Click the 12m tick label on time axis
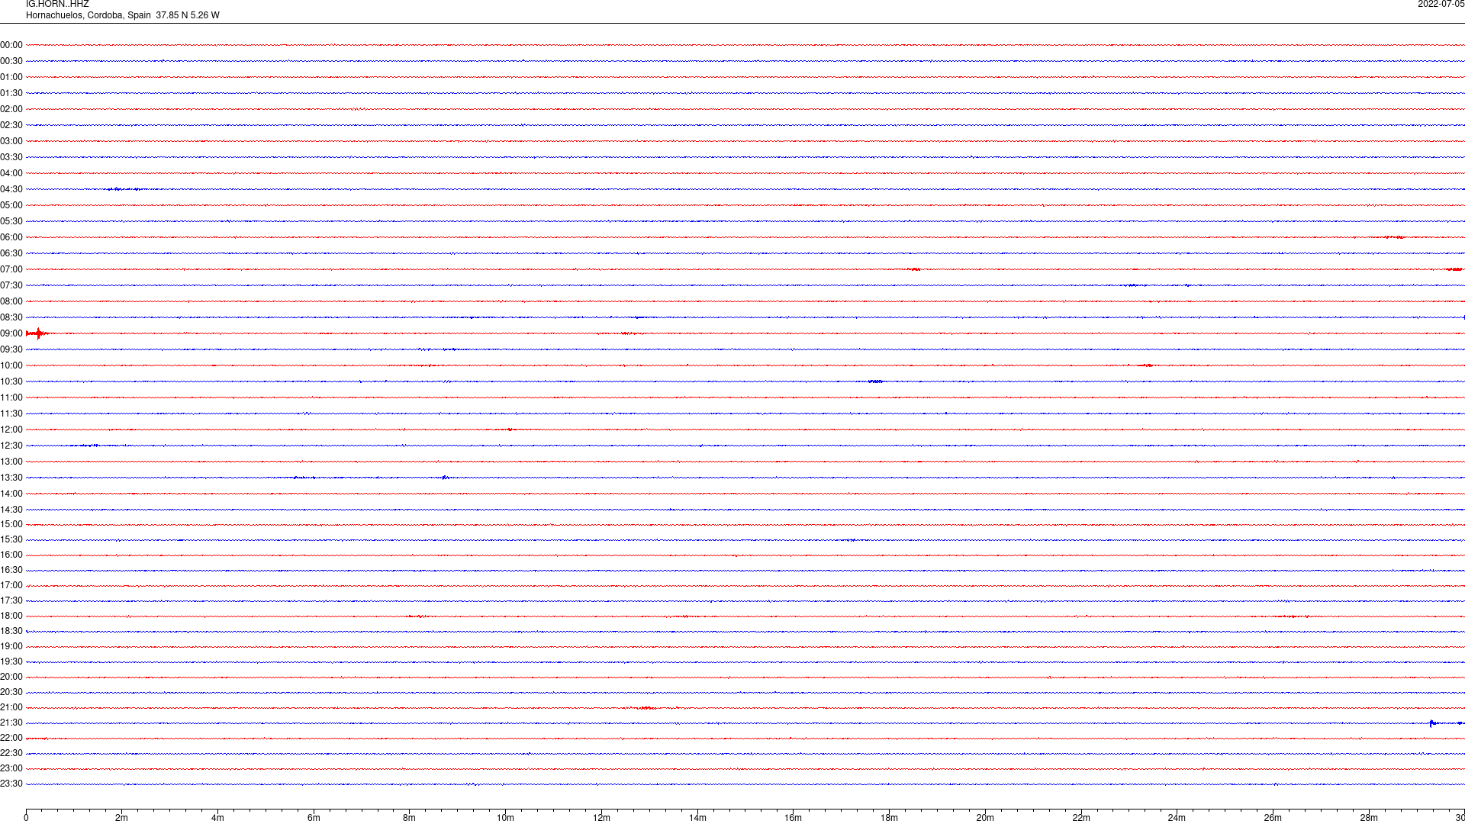1465x824 pixels. [601, 818]
